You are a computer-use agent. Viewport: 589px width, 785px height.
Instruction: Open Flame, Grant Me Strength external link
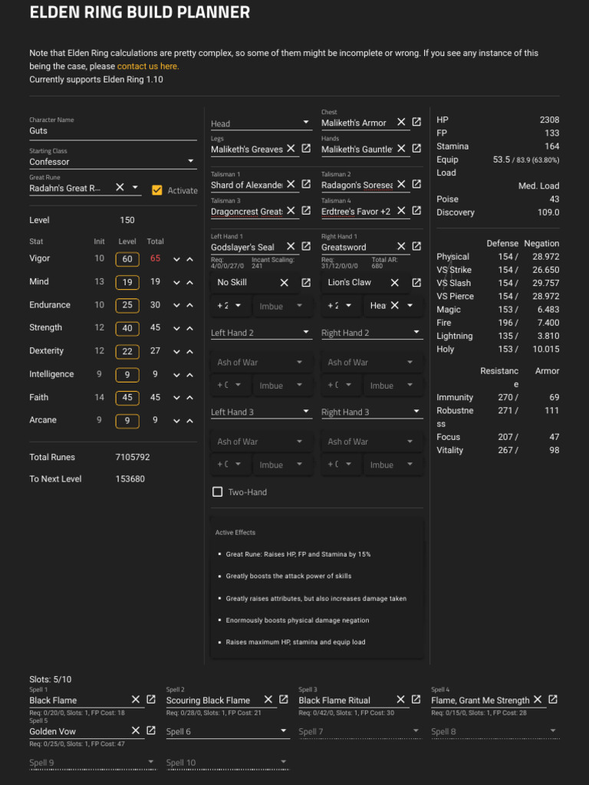(x=553, y=699)
